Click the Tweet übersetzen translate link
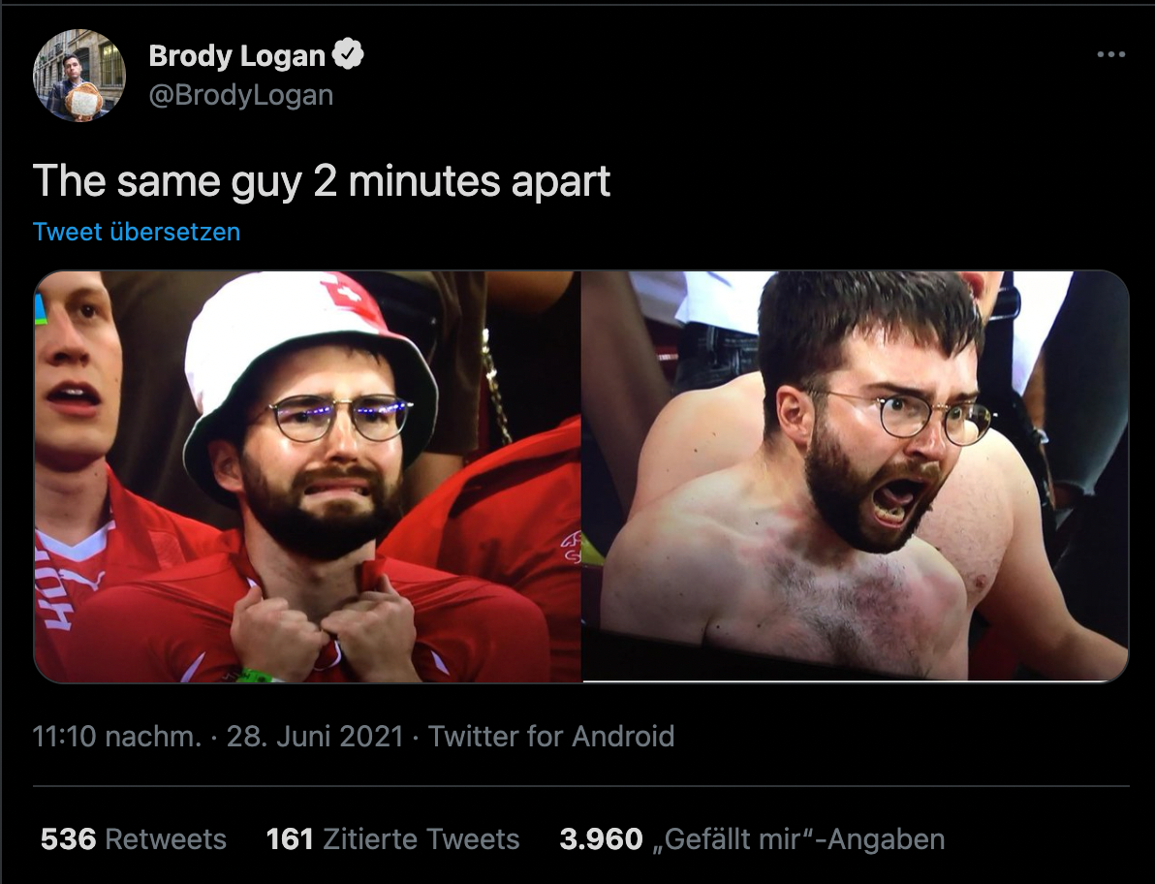 pos(137,232)
